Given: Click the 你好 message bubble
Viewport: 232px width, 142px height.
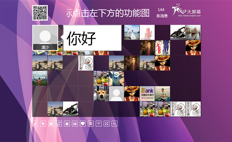Looking at the screenshot, I should click(92, 38).
